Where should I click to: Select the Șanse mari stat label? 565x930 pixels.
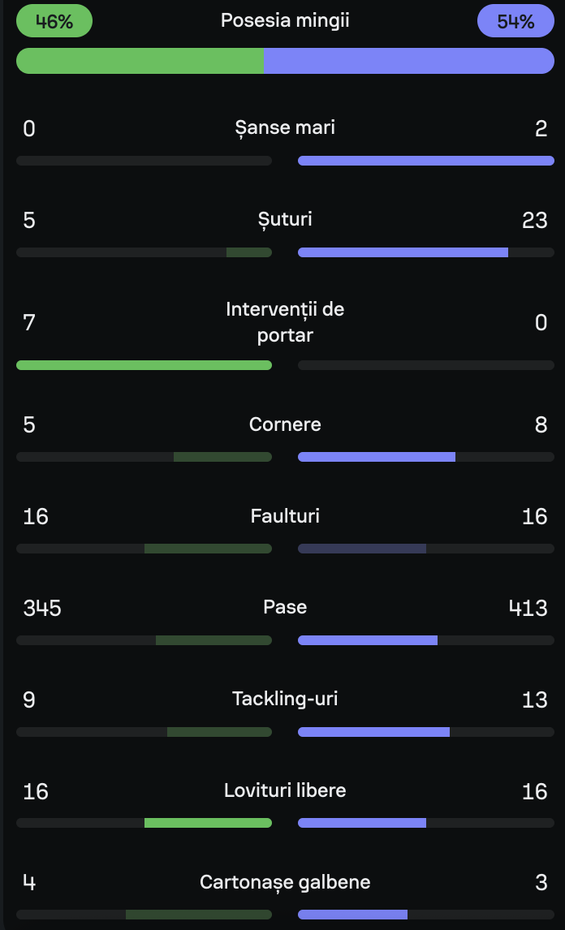click(285, 127)
